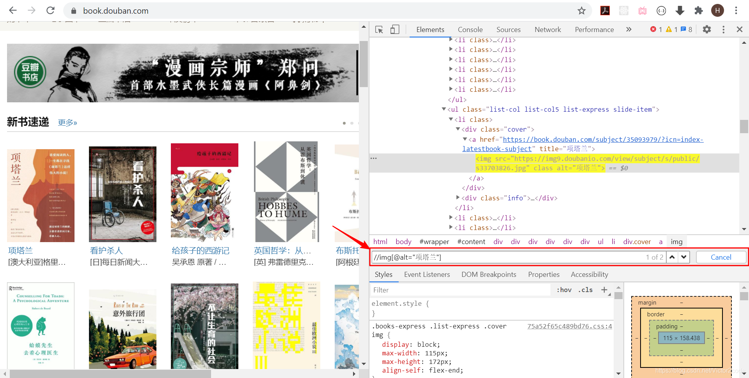Screen dimensions: 749x378
Task: Add a new style rule with plus
Action: [x=604, y=290]
